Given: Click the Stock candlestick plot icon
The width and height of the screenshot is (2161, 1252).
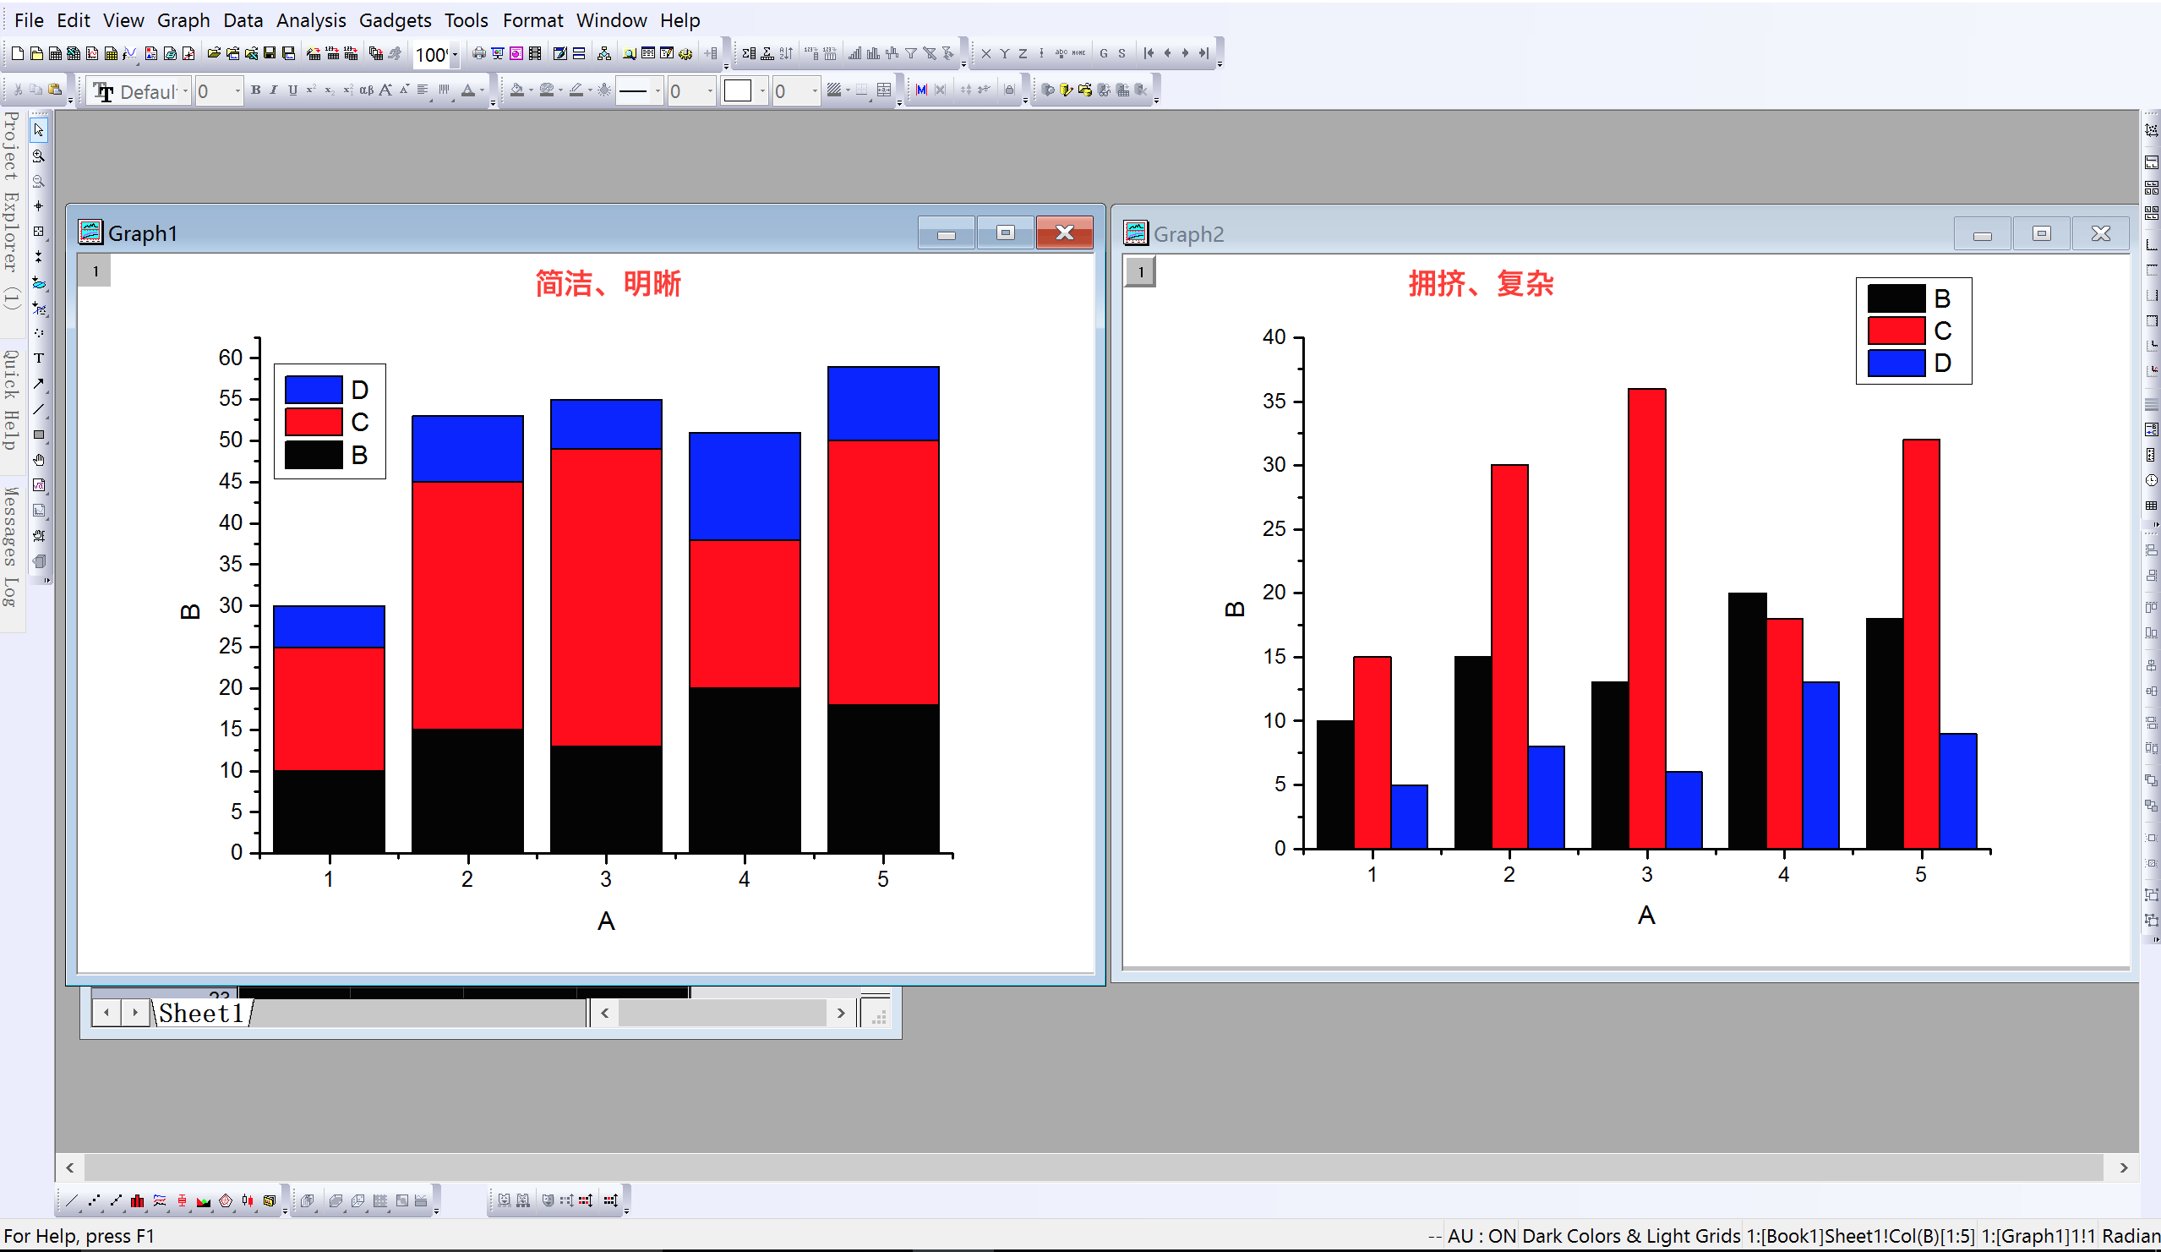Looking at the screenshot, I should (248, 1200).
